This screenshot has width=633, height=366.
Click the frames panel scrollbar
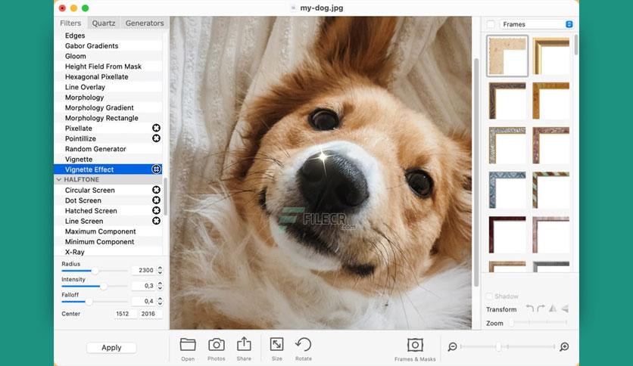coord(575,45)
